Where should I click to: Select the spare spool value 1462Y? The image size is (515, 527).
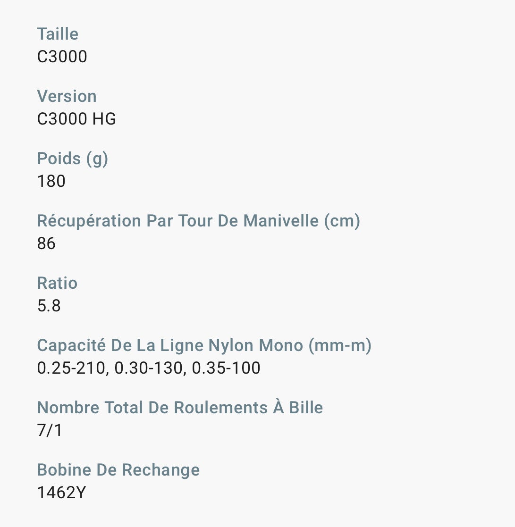tap(61, 493)
